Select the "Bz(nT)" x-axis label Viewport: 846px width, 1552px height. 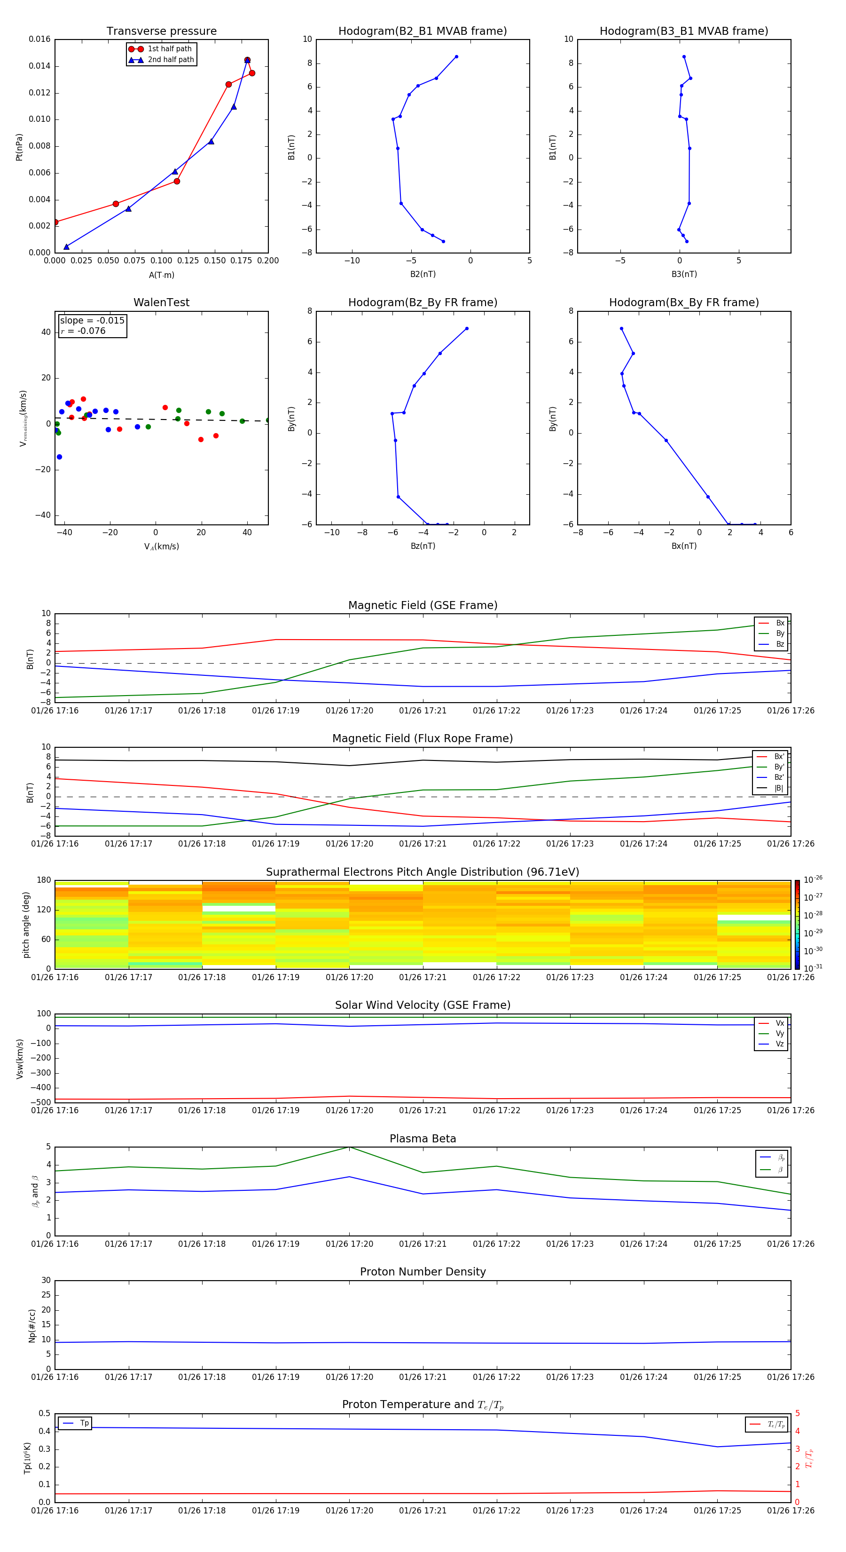[x=423, y=546]
